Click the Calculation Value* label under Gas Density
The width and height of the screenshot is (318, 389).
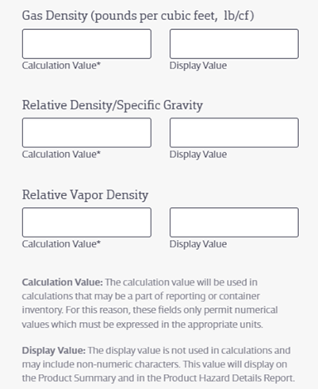click(61, 65)
